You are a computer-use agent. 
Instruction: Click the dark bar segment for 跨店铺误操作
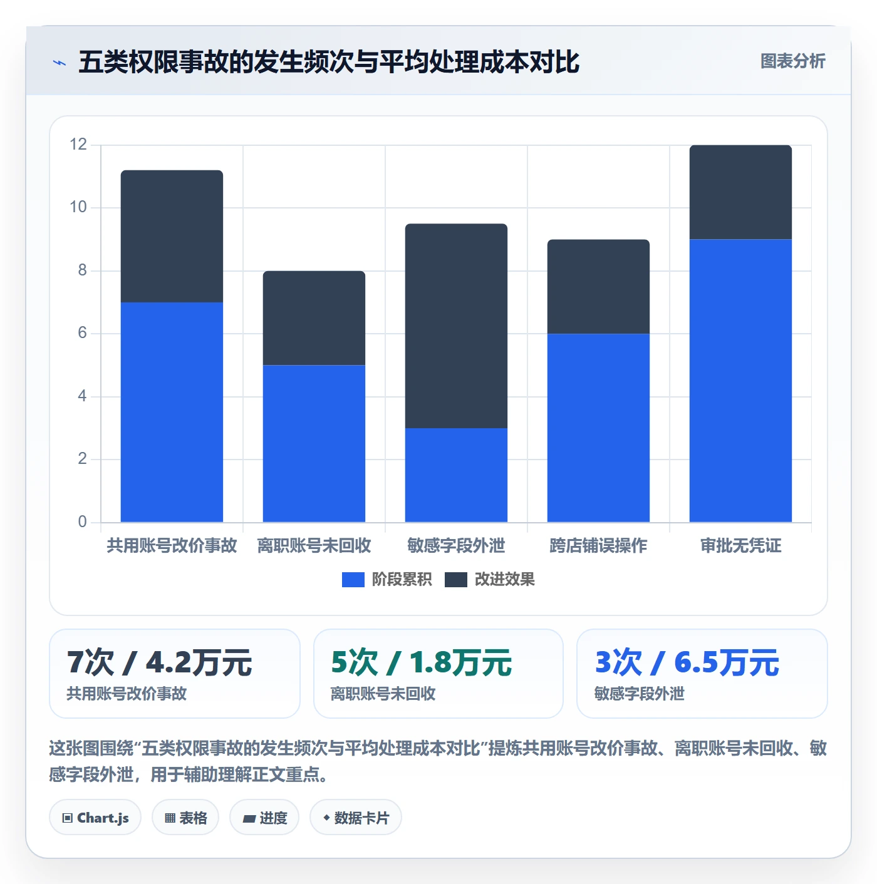(x=598, y=286)
